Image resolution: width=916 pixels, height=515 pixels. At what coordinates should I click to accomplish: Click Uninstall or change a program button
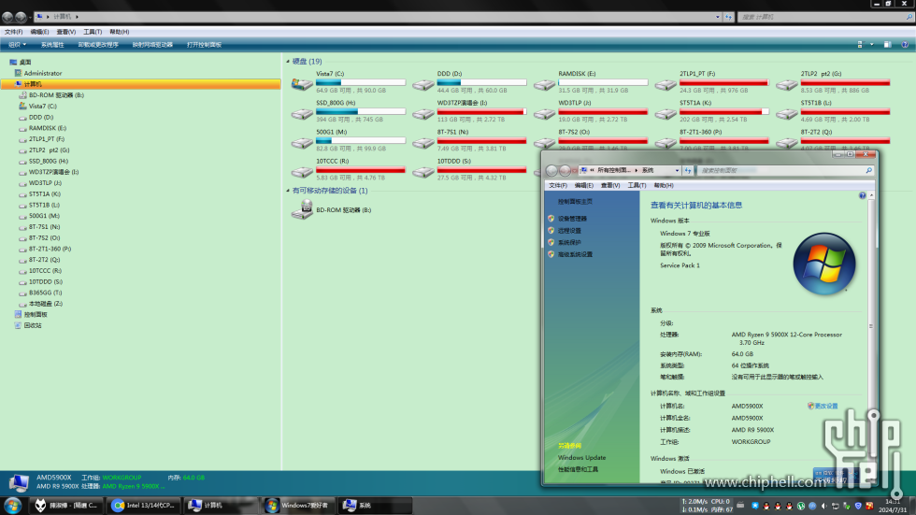(x=98, y=44)
